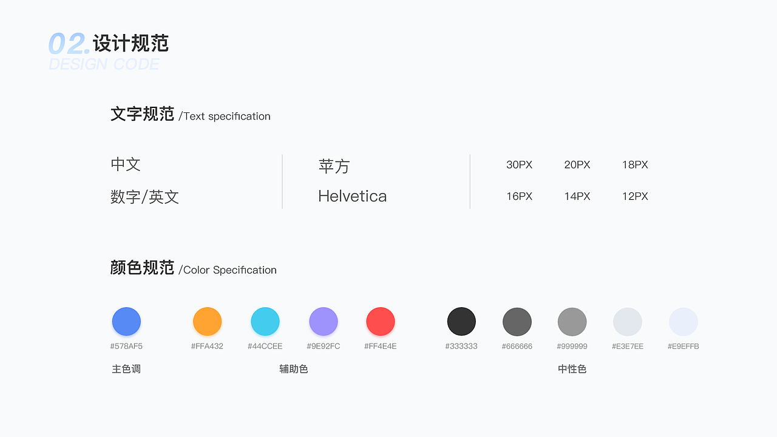Image resolution: width=777 pixels, height=437 pixels.
Task: Click the #FF4E4E hex label
Action: (x=381, y=347)
